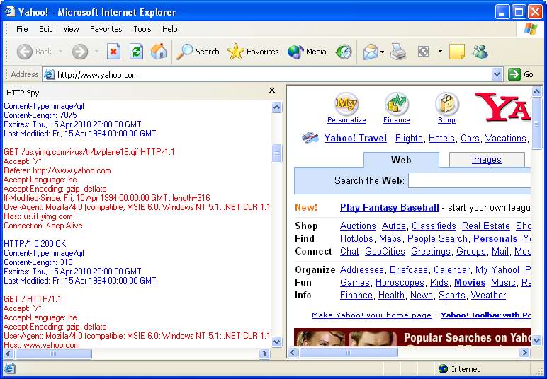Click the IE page icon in status bar
This screenshot has height=379, width=547.
(x=10, y=368)
